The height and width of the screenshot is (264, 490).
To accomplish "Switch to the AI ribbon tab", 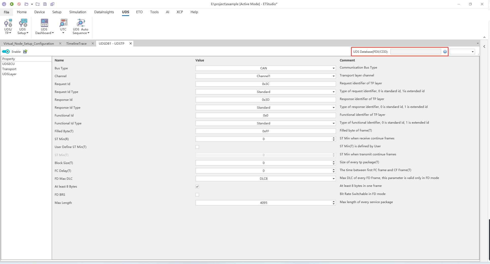I will click(x=167, y=12).
